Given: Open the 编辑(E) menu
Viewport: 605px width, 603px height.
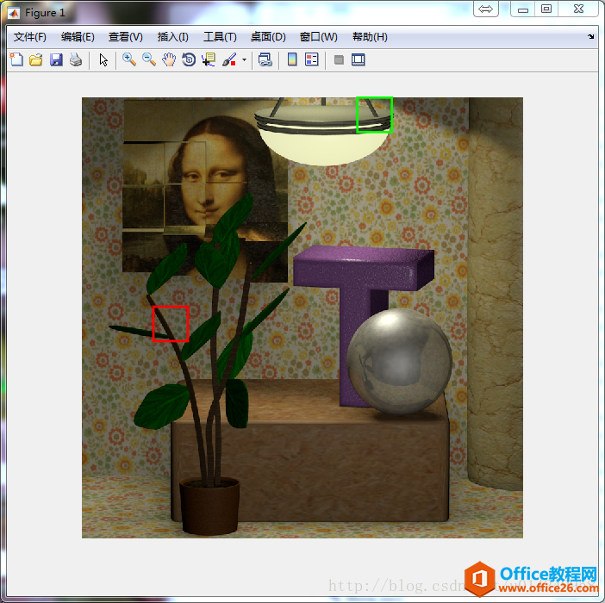Looking at the screenshot, I should coord(78,37).
